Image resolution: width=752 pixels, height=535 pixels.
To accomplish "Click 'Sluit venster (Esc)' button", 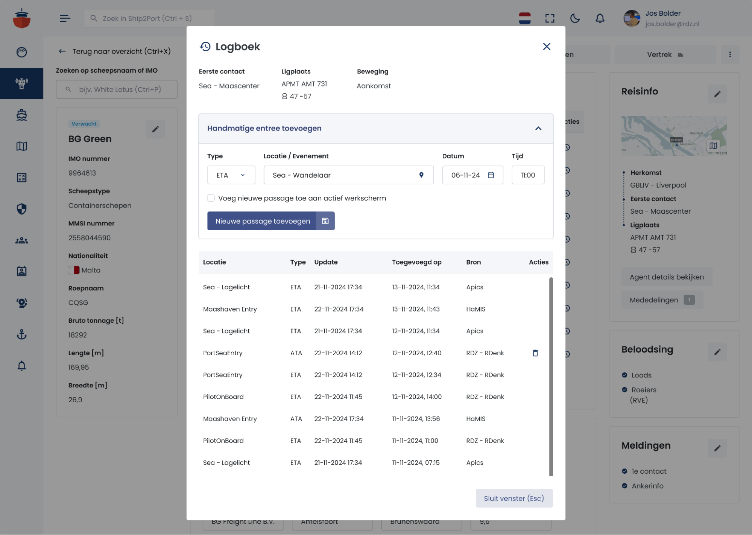I will (x=514, y=498).
